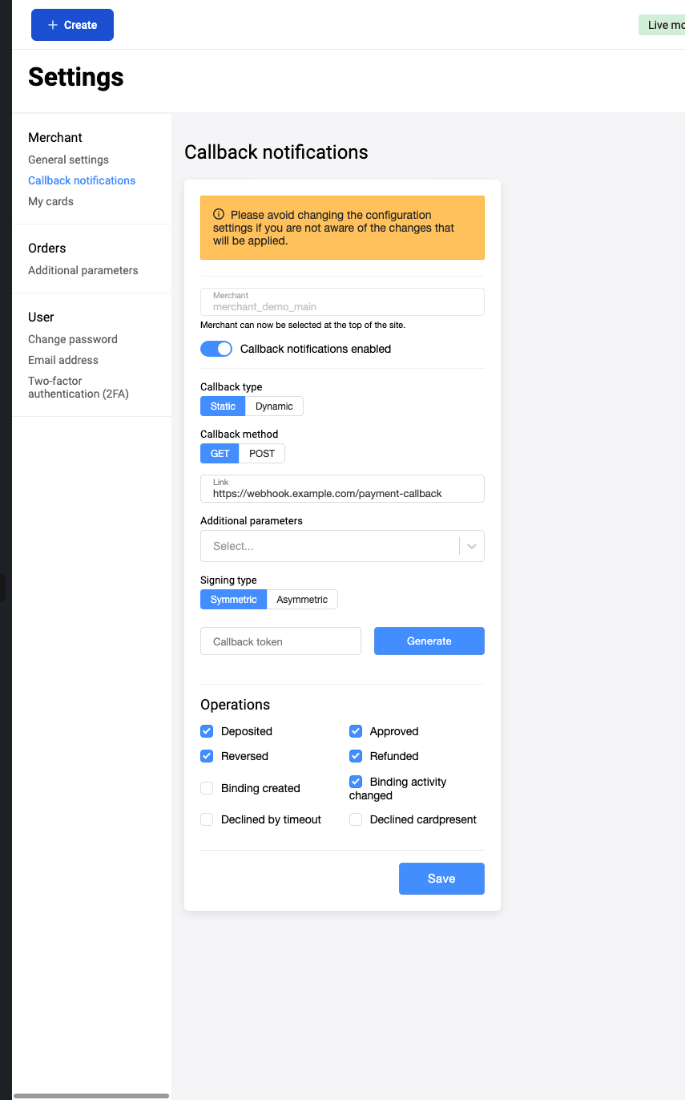Focus the Callback token input field

click(x=280, y=641)
